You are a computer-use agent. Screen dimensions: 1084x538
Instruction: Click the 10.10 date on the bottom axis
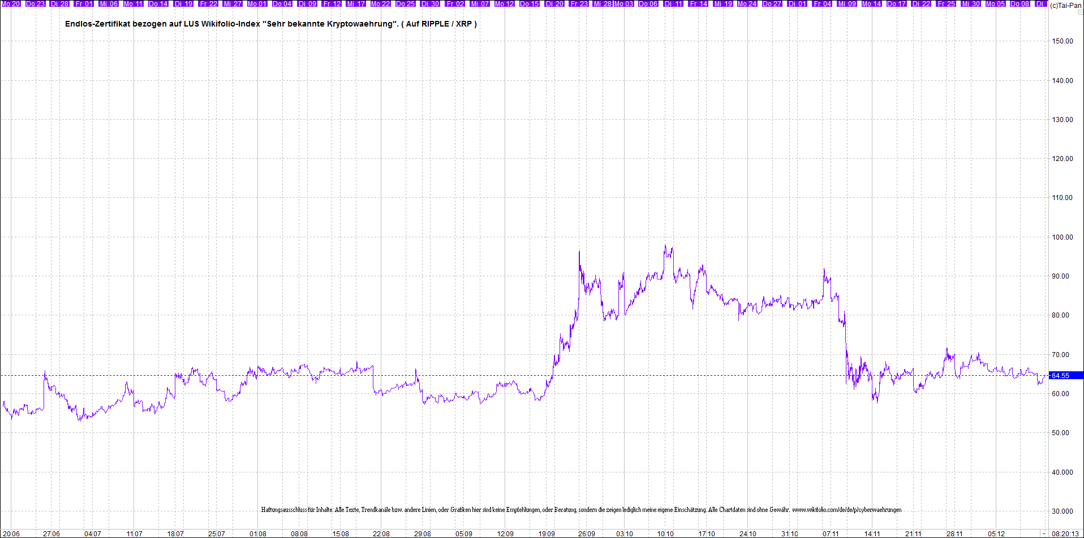[x=665, y=533]
